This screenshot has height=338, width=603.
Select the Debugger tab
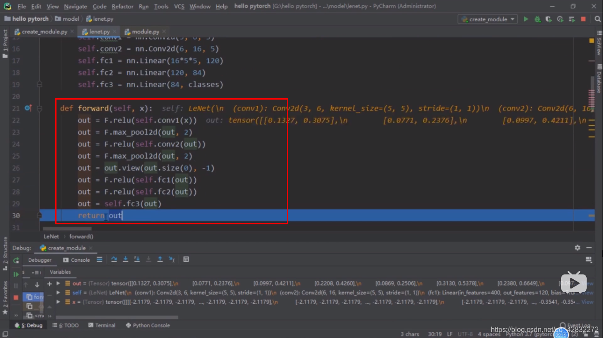[40, 260]
